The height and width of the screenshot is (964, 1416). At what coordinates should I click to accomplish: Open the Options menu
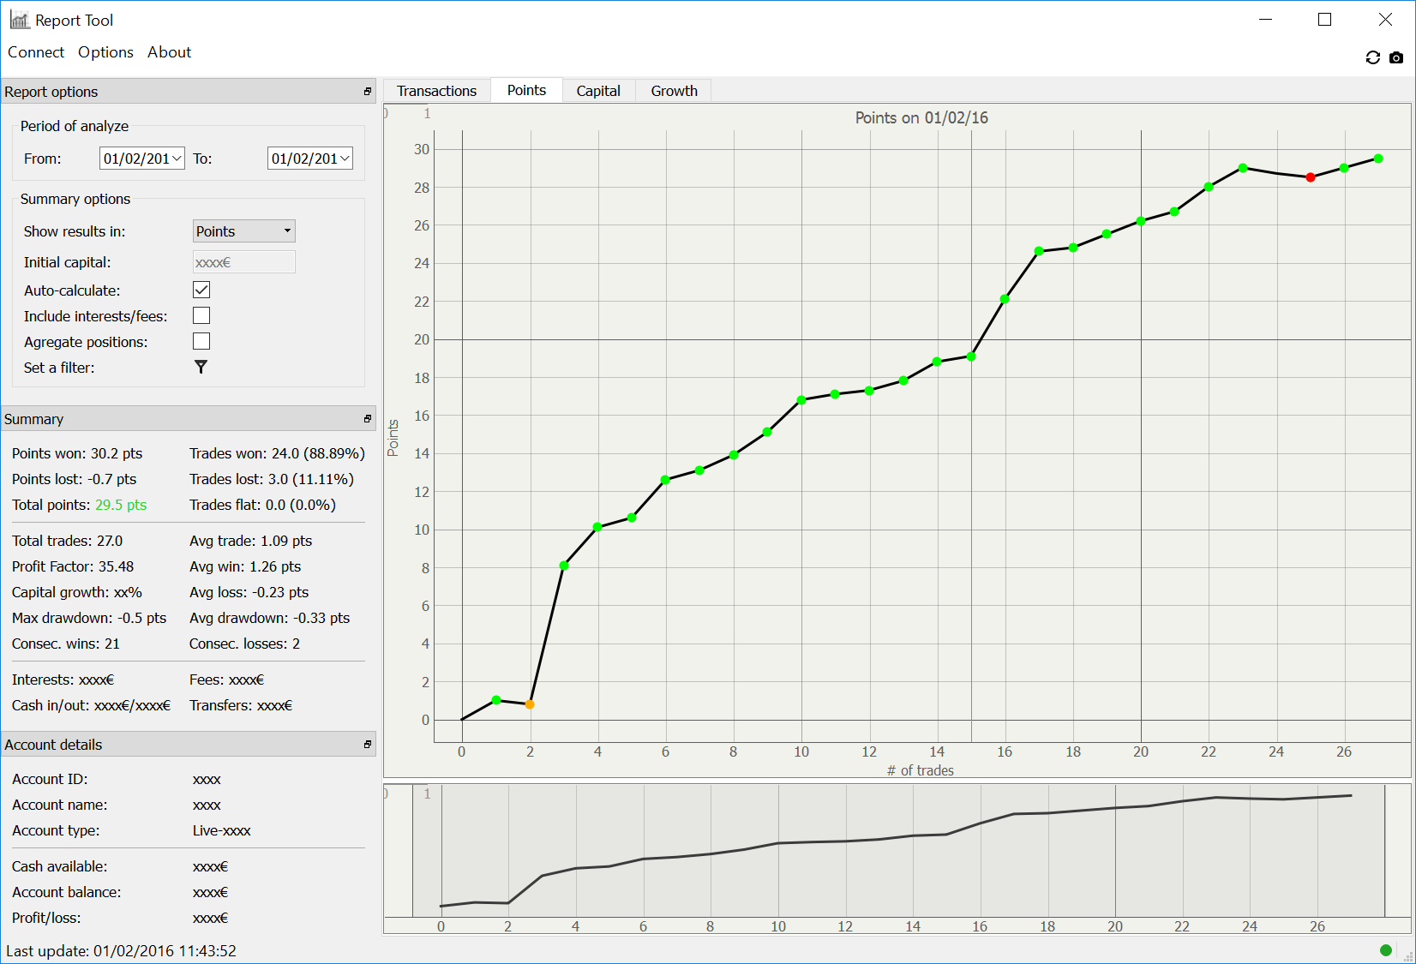pyautogui.click(x=105, y=52)
